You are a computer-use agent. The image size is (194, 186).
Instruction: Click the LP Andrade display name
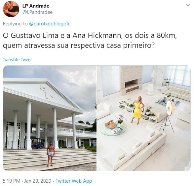coord(36,6)
